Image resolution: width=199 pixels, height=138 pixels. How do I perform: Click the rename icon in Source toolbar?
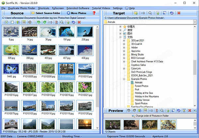point(50,22)
